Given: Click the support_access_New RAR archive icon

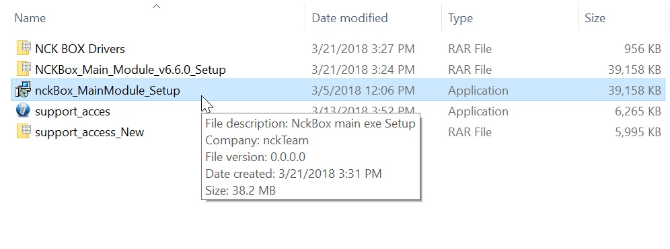Looking at the screenshot, I should point(24,132).
